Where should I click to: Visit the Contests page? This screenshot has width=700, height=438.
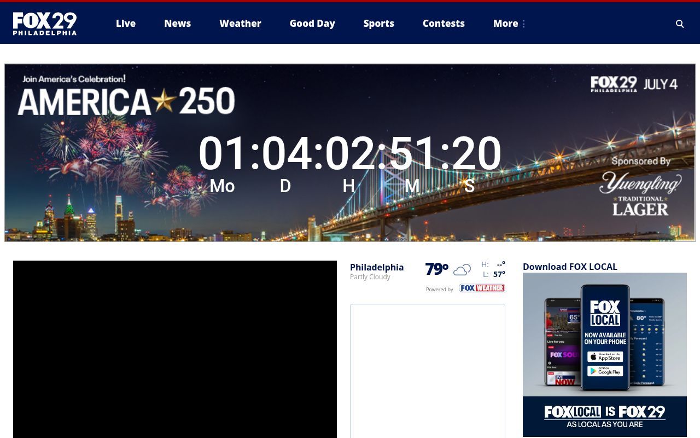[444, 24]
